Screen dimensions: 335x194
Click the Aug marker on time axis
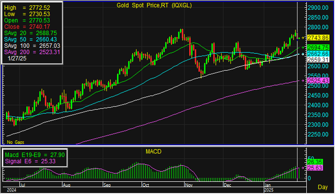click(x=67, y=185)
